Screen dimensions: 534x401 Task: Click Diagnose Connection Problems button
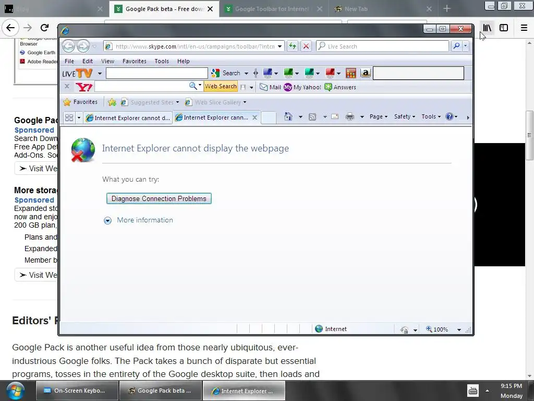[x=159, y=198]
